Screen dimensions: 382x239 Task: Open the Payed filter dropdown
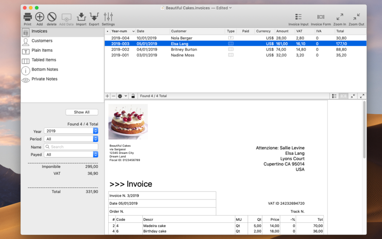click(71, 155)
